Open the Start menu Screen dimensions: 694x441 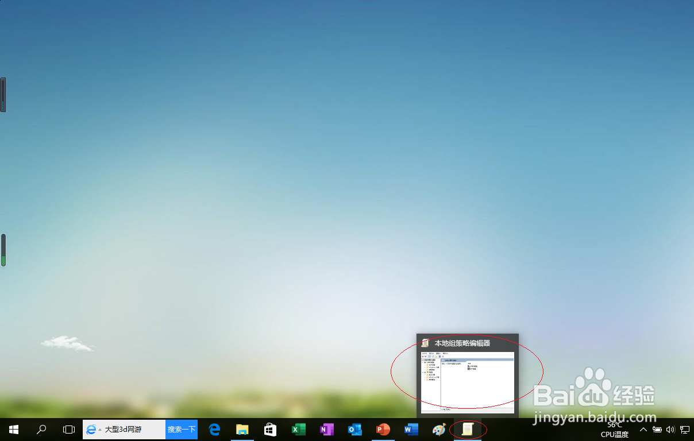click(x=13, y=429)
